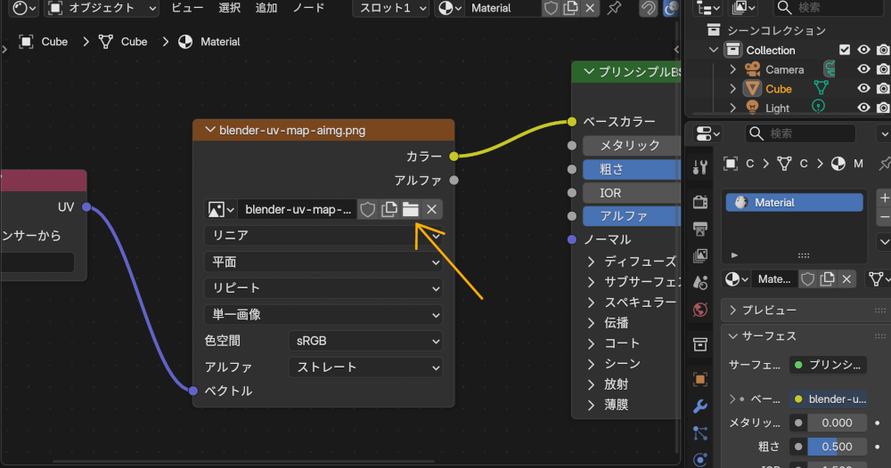Open the リピート extension dropdown
This screenshot has height=468, width=891.
(x=323, y=288)
